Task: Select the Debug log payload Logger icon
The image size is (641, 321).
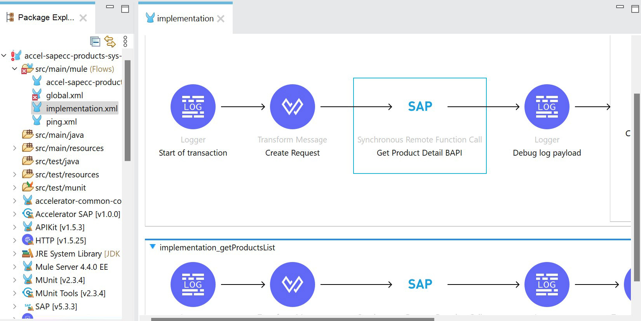Action: (547, 107)
